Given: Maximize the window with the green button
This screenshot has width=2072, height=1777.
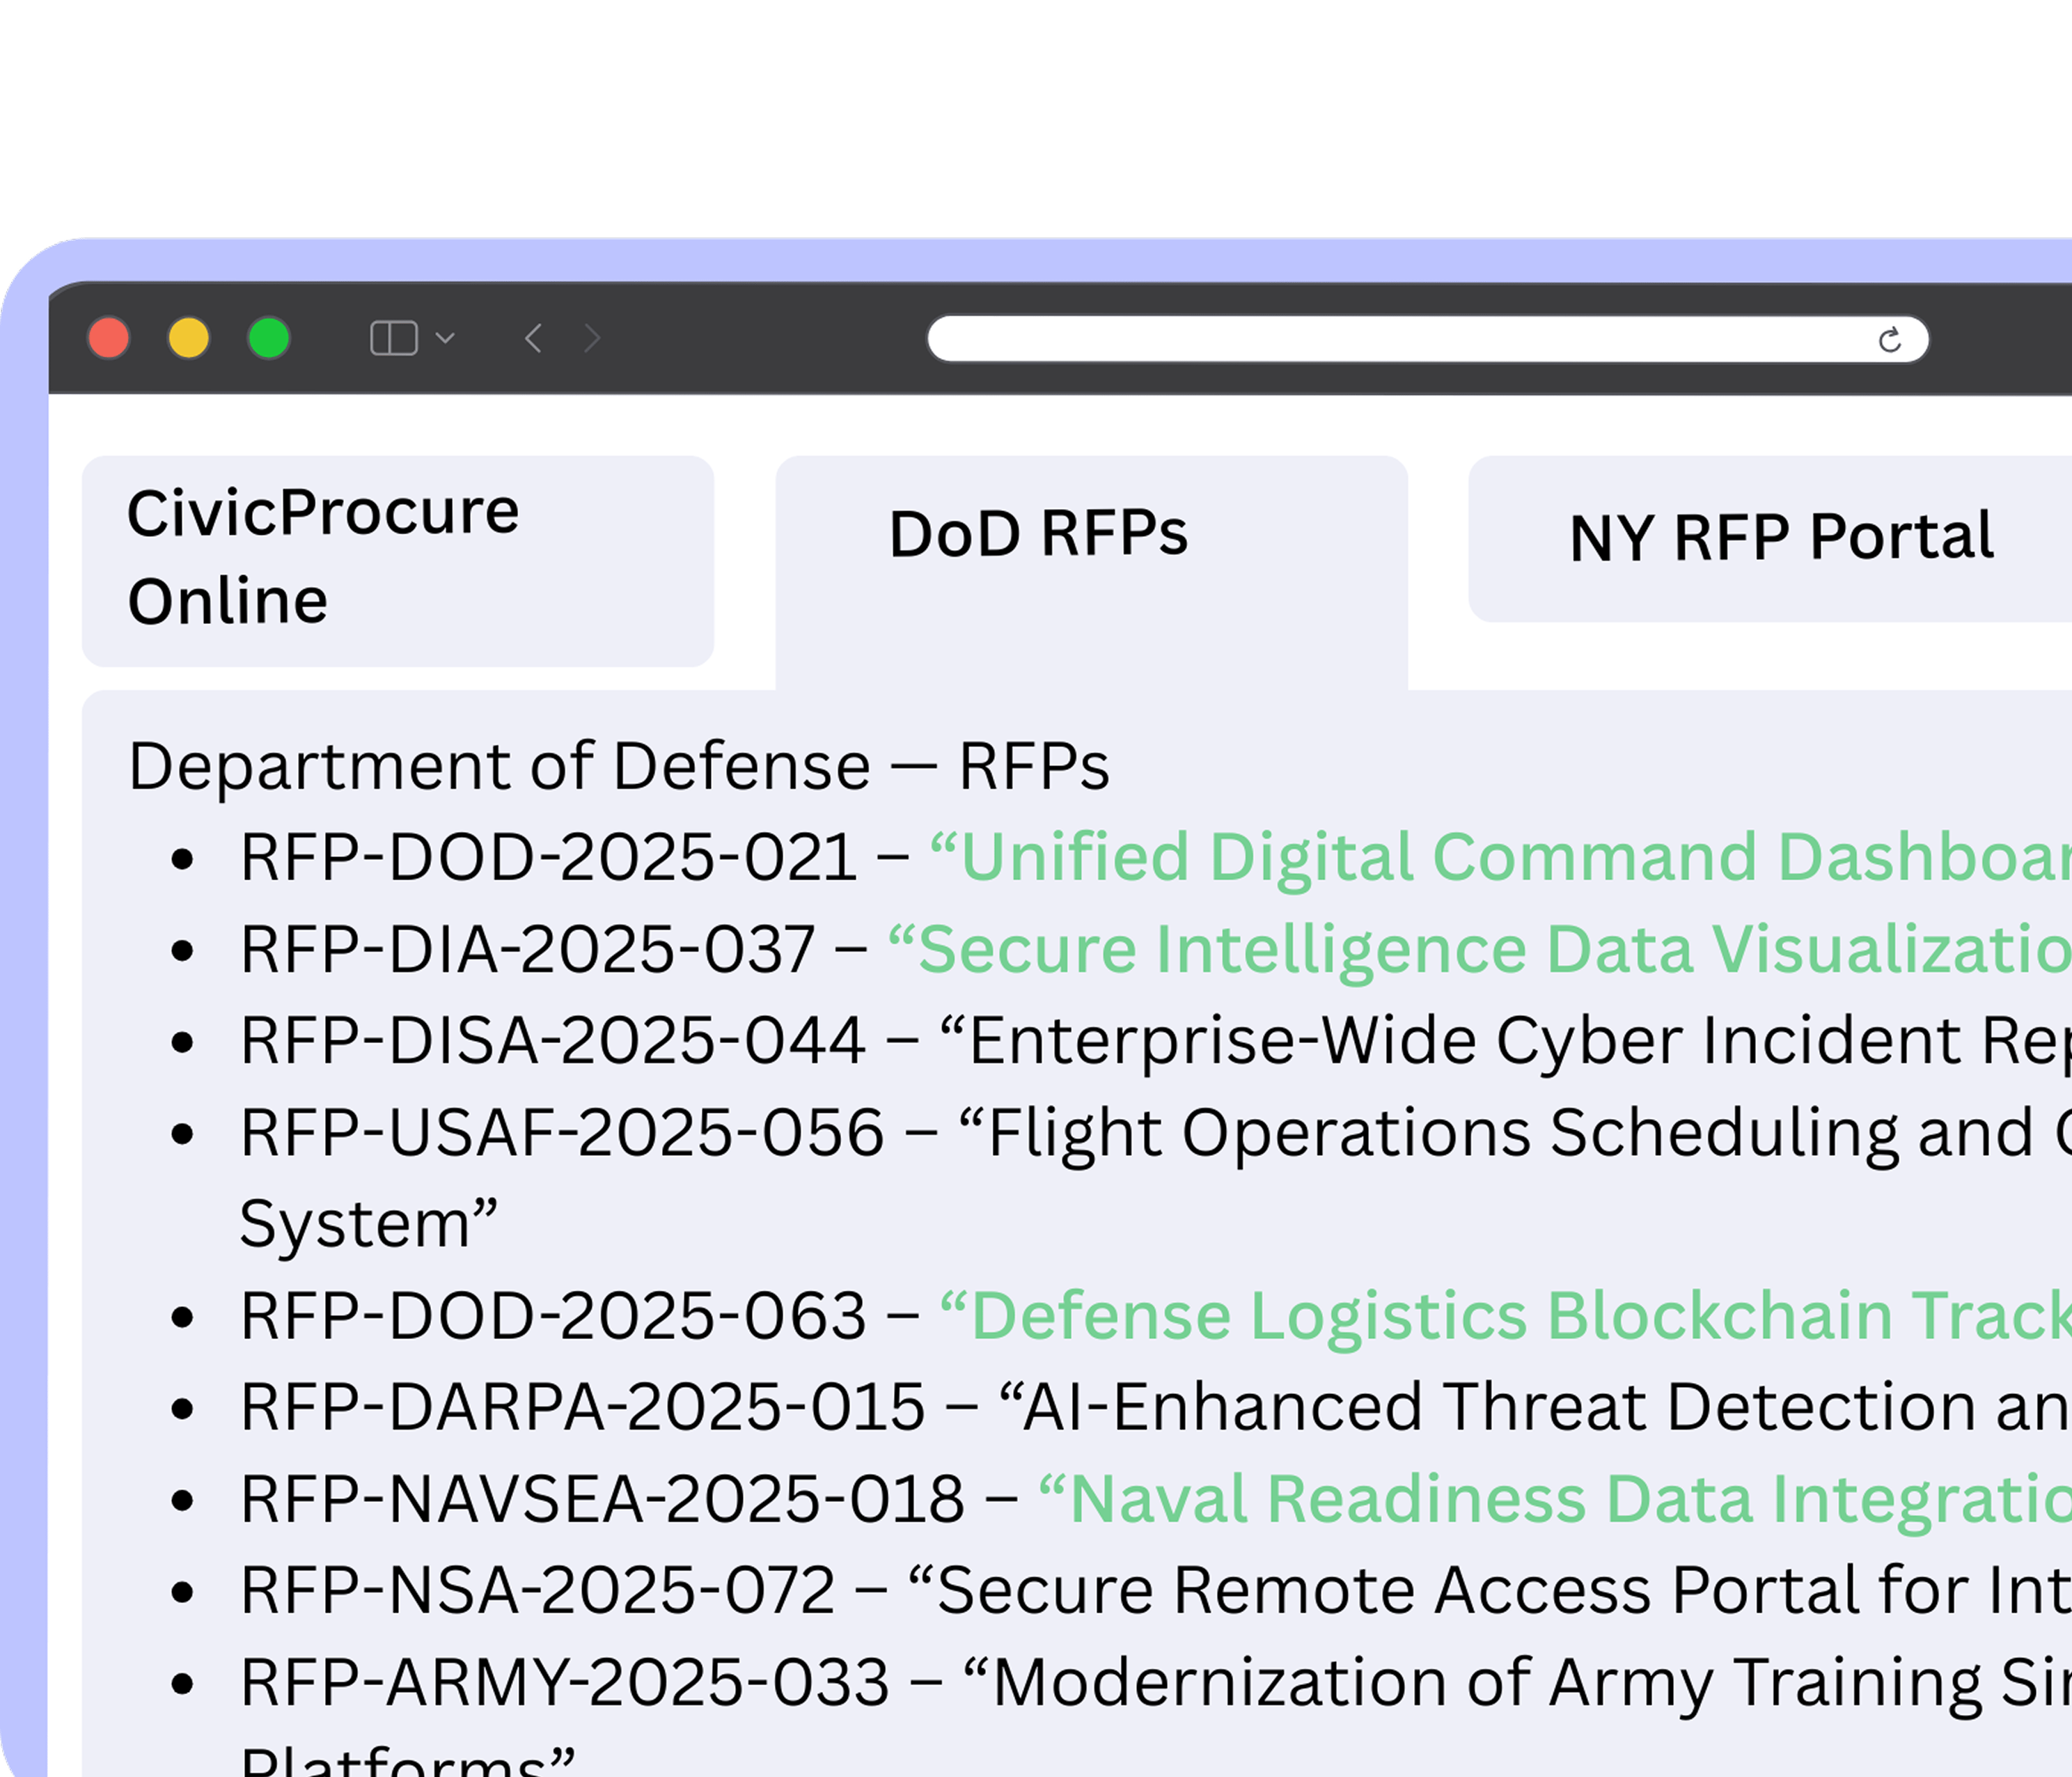Looking at the screenshot, I should click(269, 338).
